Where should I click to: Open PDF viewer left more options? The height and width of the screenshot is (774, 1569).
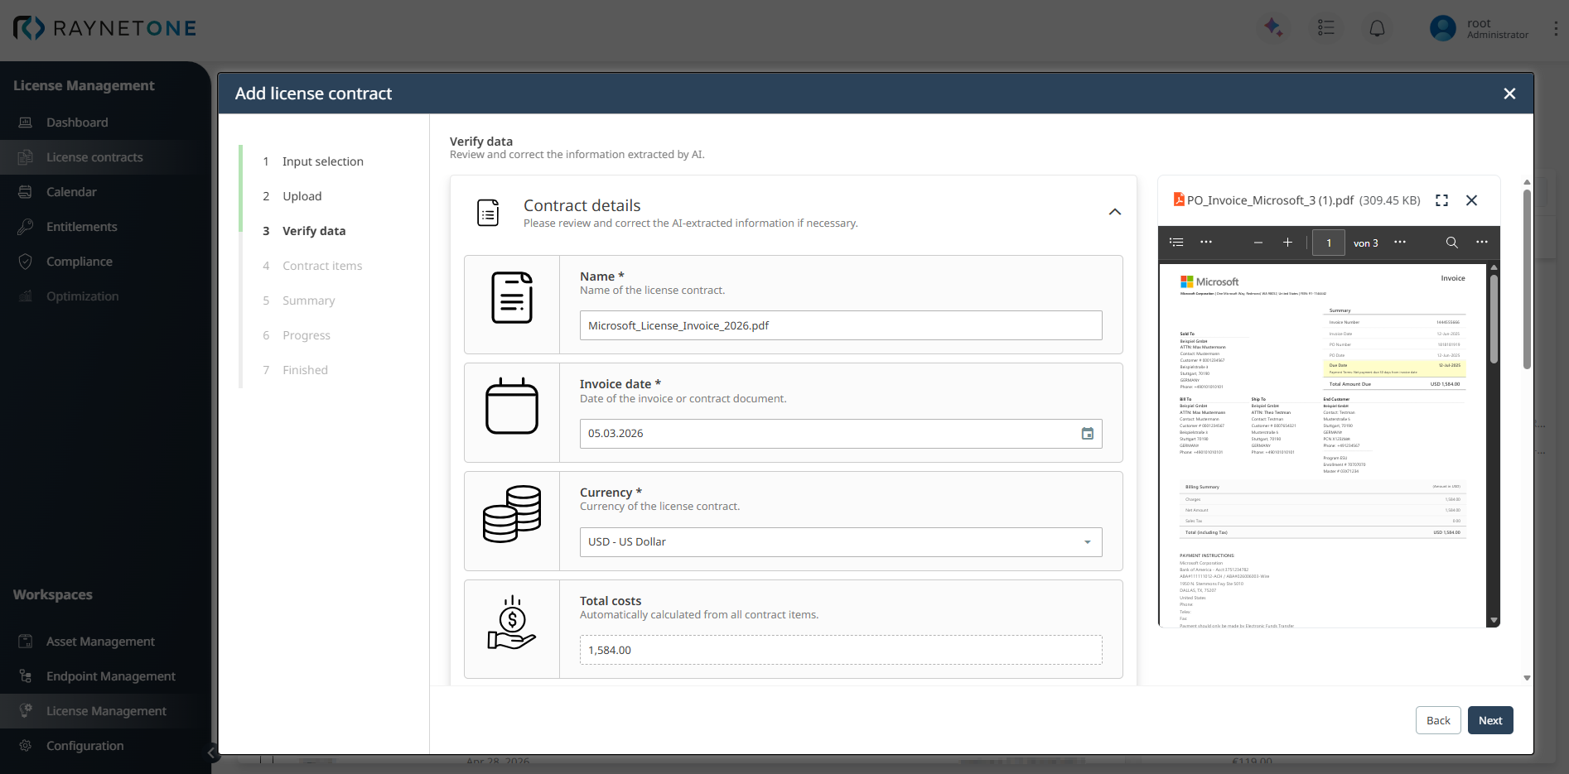(x=1206, y=243)
